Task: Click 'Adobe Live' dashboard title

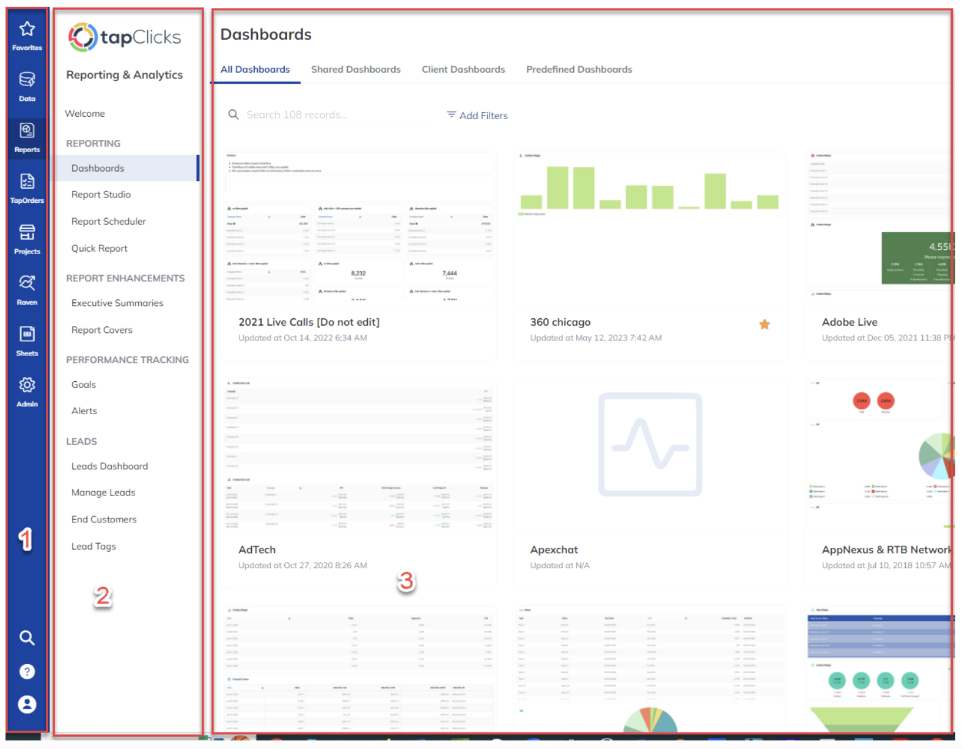Action: [x=849, y=322]
